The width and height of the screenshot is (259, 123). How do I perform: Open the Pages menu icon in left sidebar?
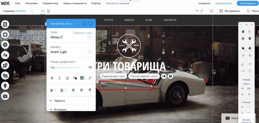(x=5, y=25)
